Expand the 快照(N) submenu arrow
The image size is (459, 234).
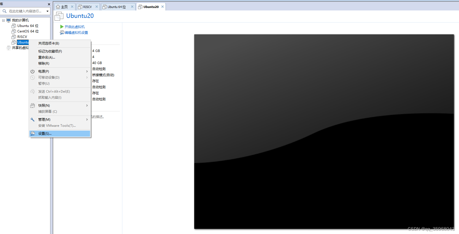click(x=87, y=106)
